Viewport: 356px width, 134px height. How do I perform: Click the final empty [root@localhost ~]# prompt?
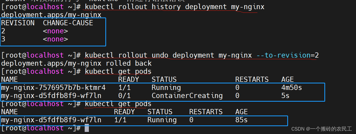(41, 128)
